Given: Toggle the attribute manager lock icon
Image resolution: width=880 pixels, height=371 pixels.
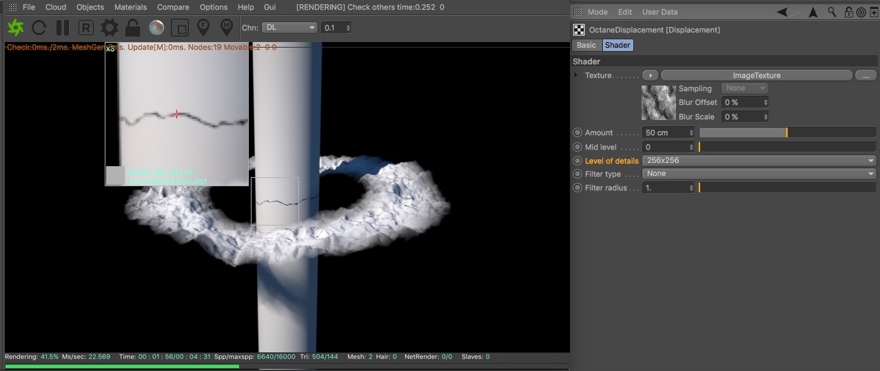Looking at the screenshot, I should coord(849,12).
